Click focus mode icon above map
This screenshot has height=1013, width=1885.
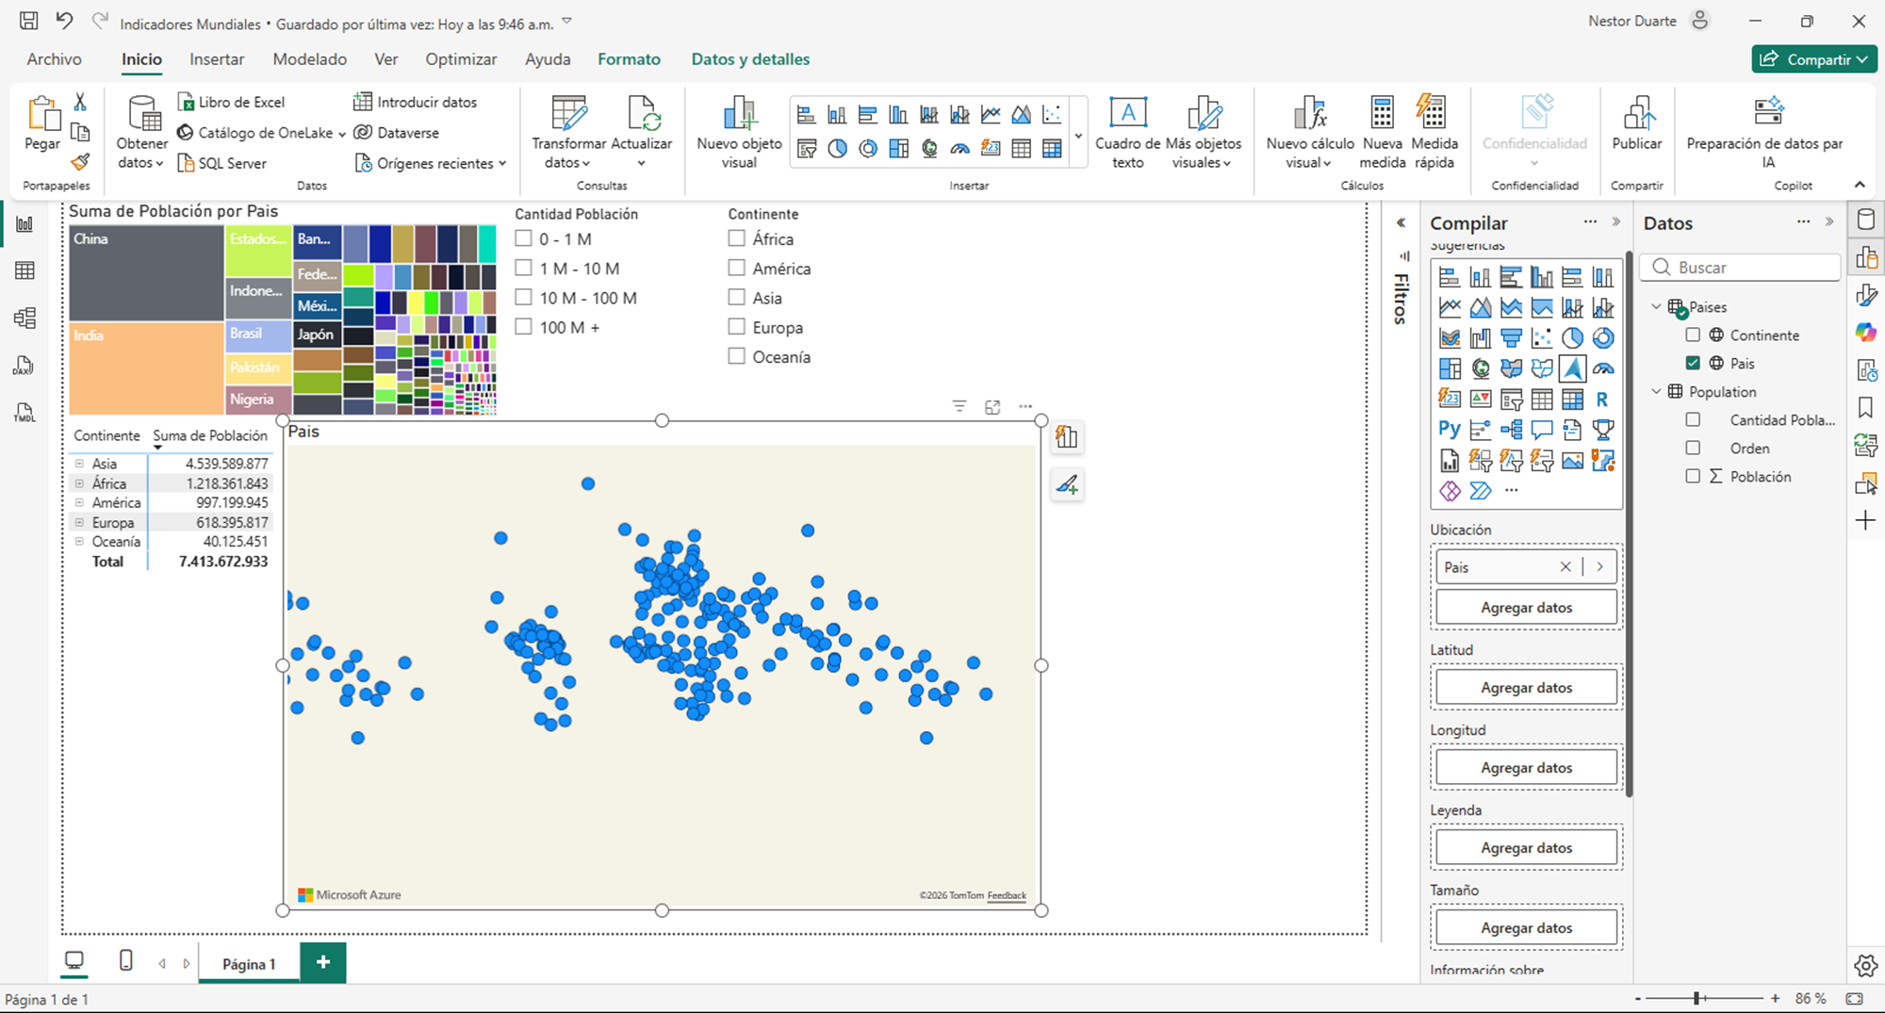(x=992, y=407)
